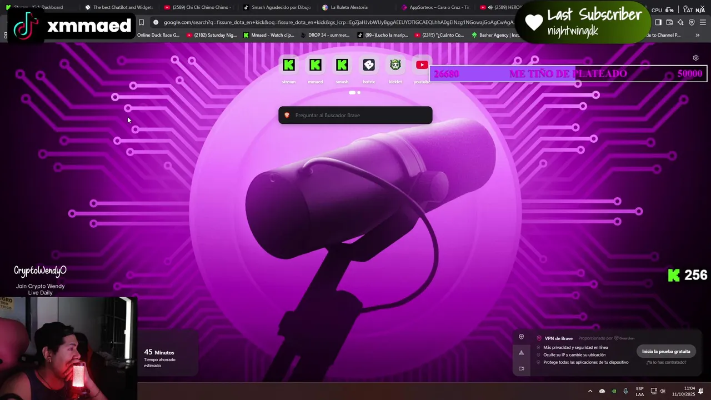
Task: Click 'Oculte su IP y cambie su ubicación' text
Action: click(x=574, y=354)
